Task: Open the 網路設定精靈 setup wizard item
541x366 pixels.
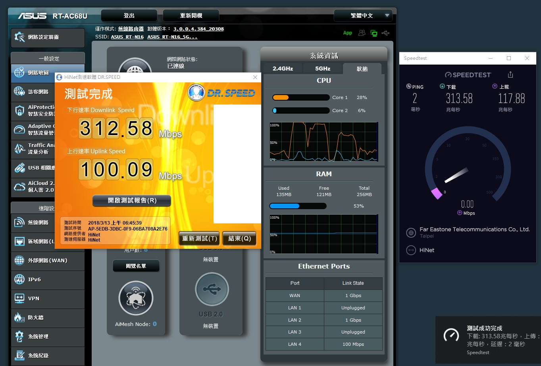Action: pos(48,37)
